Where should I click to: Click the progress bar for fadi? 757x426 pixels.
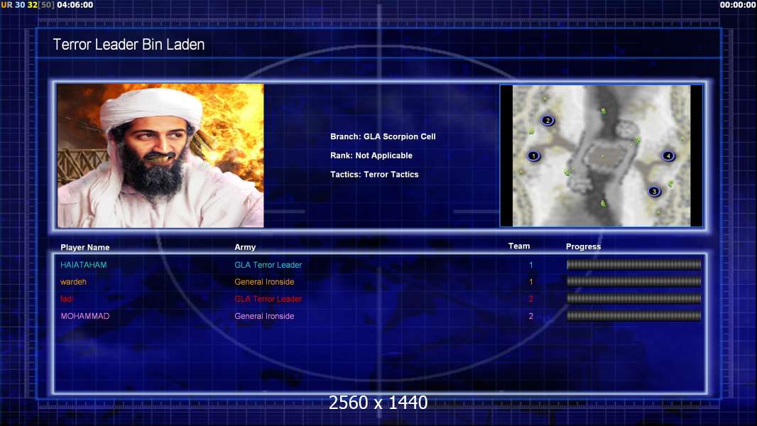[x=633, y=299]
